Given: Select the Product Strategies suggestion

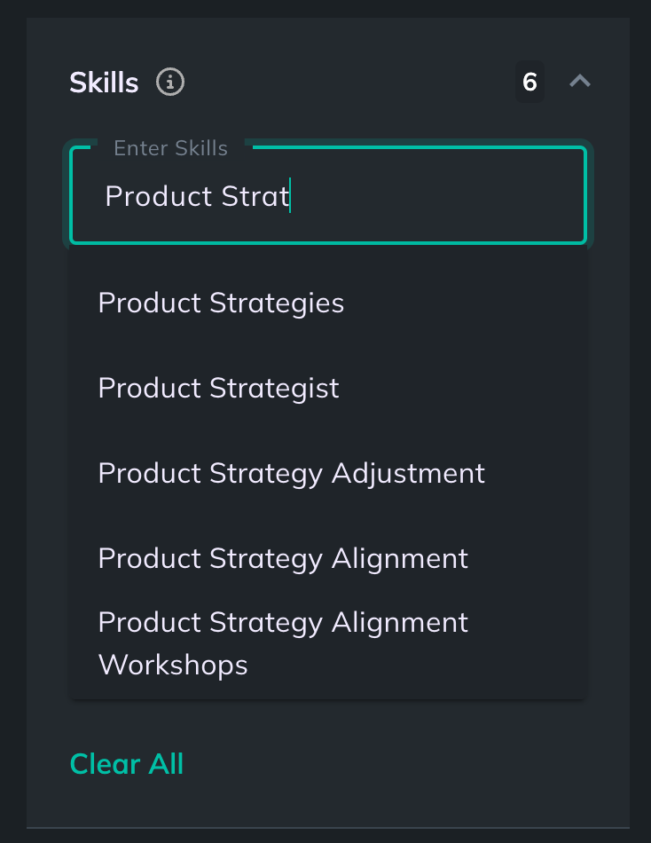Looking at the screenshot, I should tap(328, 303).
